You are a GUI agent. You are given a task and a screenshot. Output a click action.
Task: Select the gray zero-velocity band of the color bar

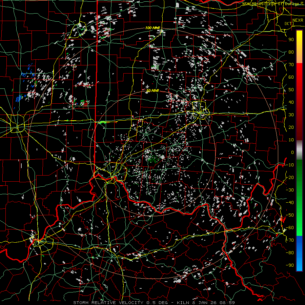299,150
